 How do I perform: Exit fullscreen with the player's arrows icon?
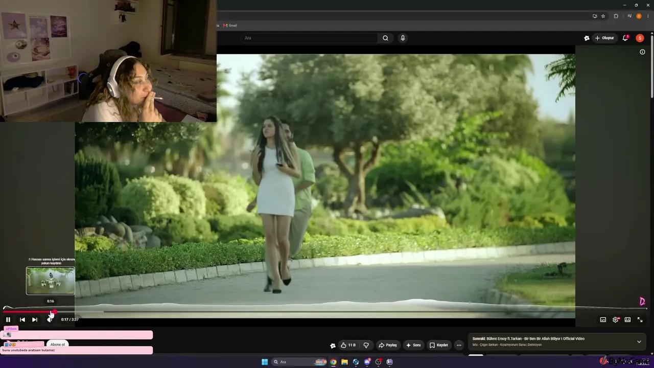[x=640, y=319]
